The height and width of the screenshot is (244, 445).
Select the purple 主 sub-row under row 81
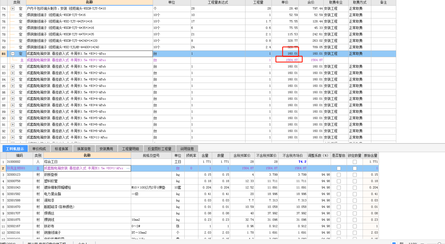pos(198,60)
